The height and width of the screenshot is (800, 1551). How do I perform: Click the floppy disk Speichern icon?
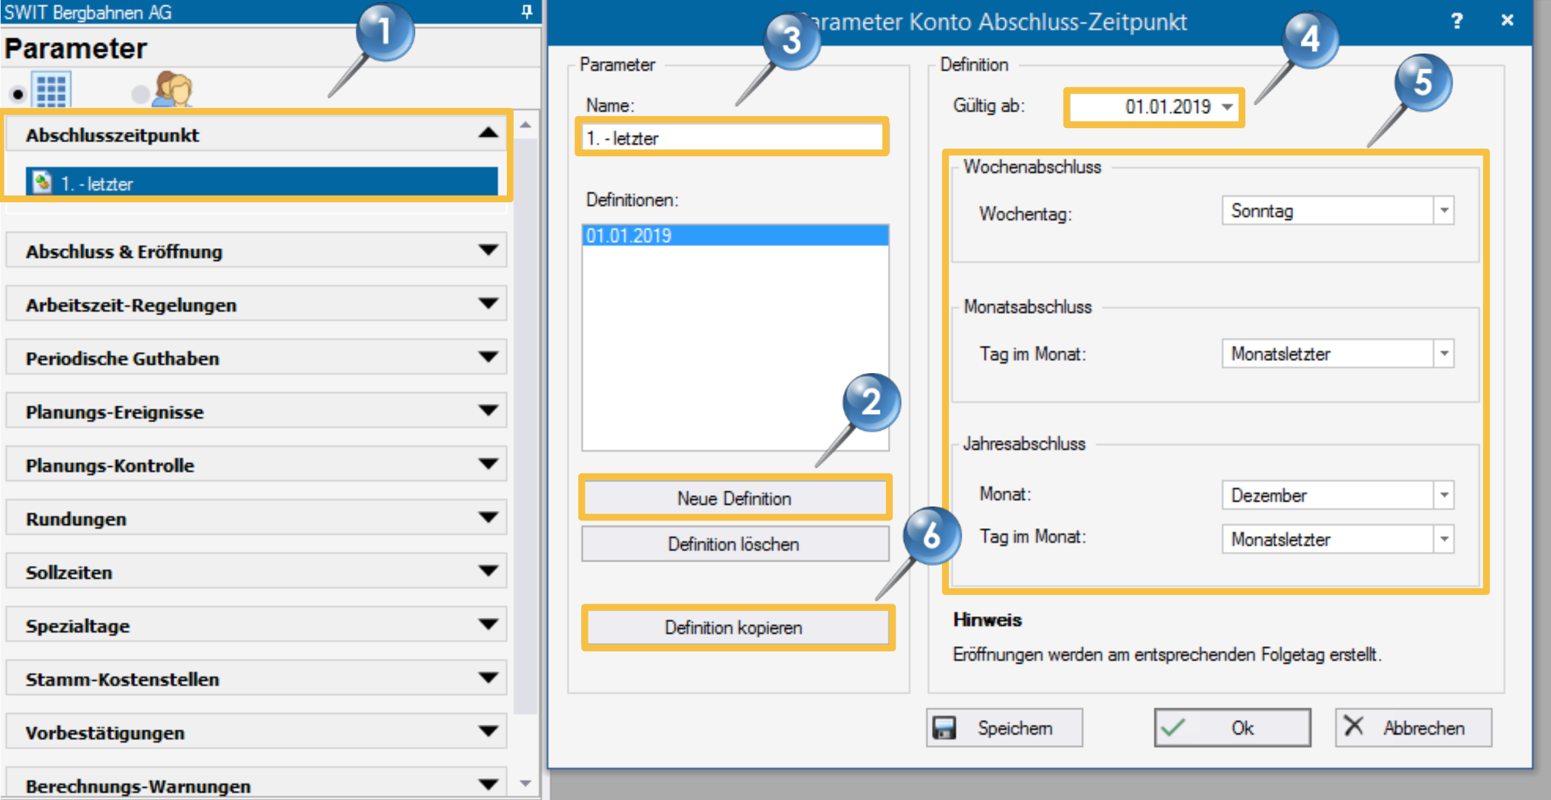click(x=944, y=728)
